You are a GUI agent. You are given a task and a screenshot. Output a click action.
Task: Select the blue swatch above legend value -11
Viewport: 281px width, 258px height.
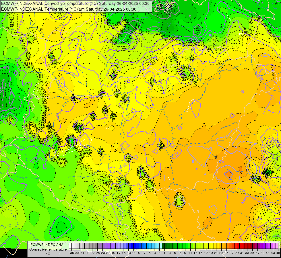(132, 246)
